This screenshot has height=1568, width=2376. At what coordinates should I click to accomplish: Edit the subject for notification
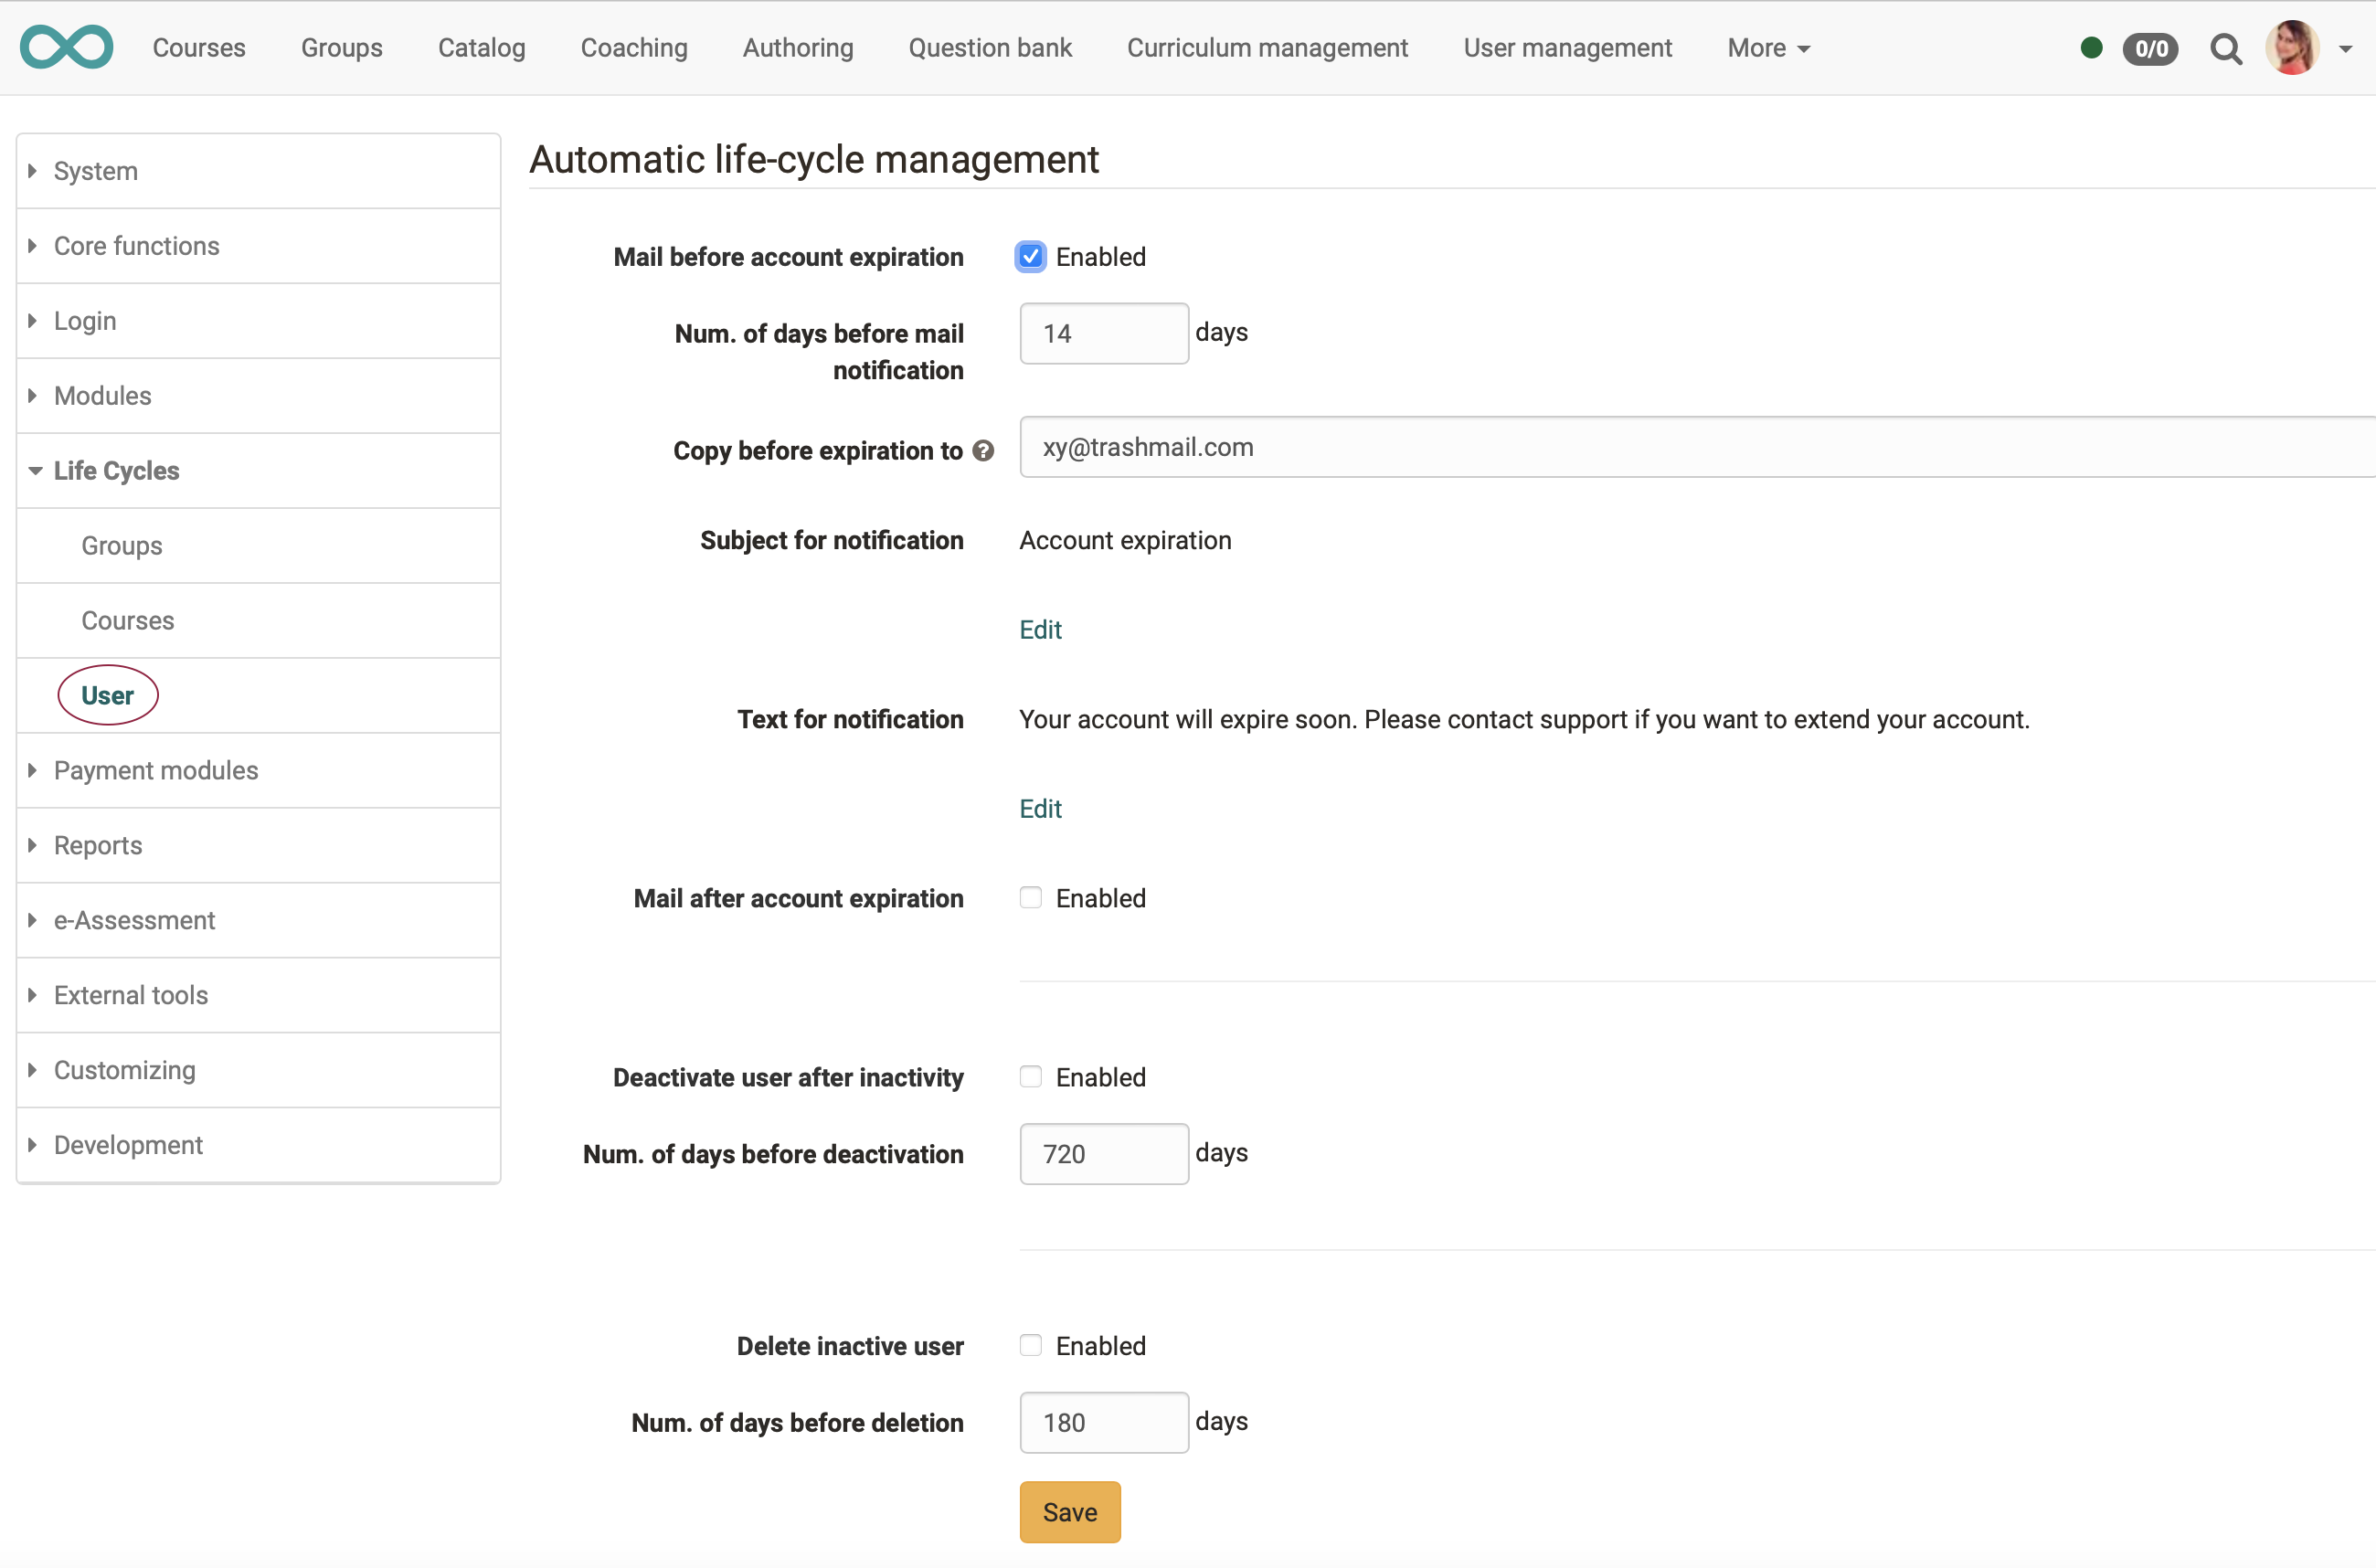(x=1040, y=629)
